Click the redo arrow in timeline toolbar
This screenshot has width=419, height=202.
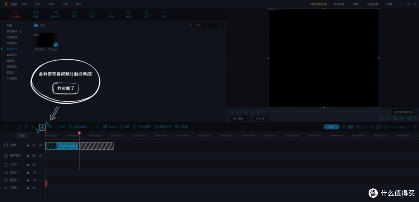(x=12, y=127)
